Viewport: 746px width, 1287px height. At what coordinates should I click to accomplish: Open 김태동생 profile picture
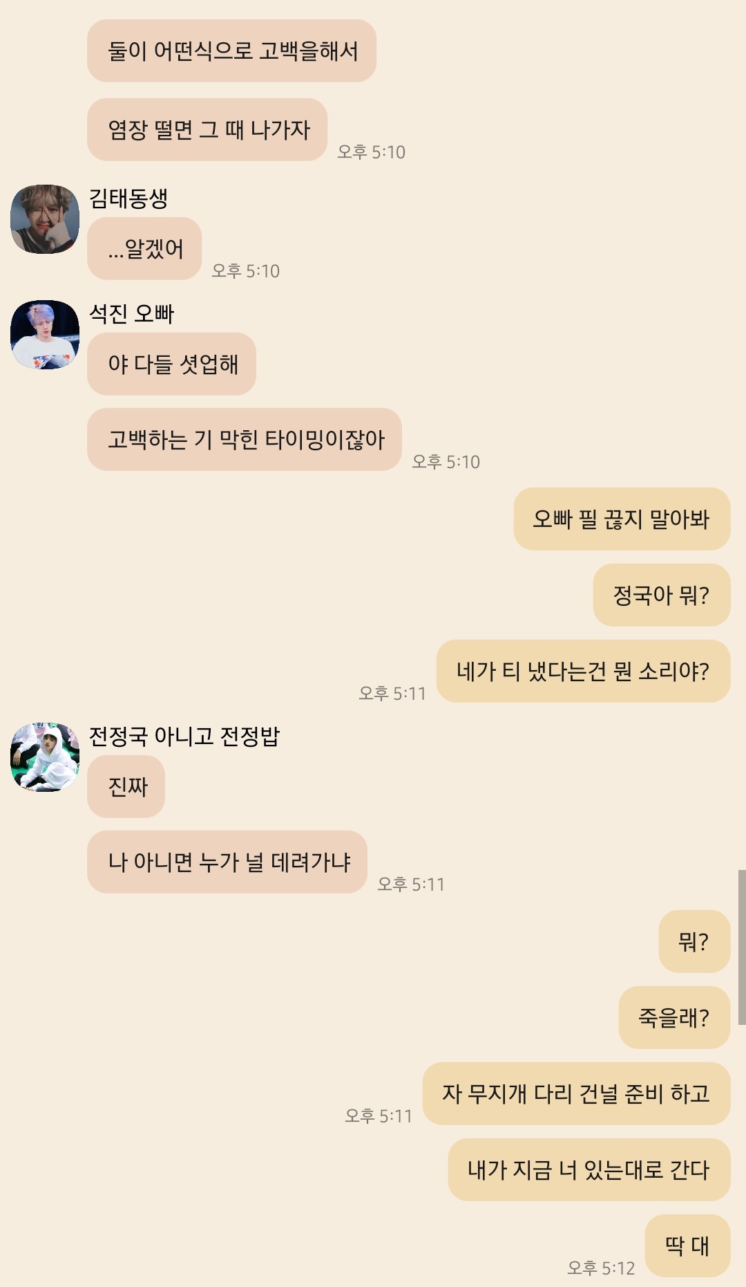pyautogui.click(x=45, y=219)
